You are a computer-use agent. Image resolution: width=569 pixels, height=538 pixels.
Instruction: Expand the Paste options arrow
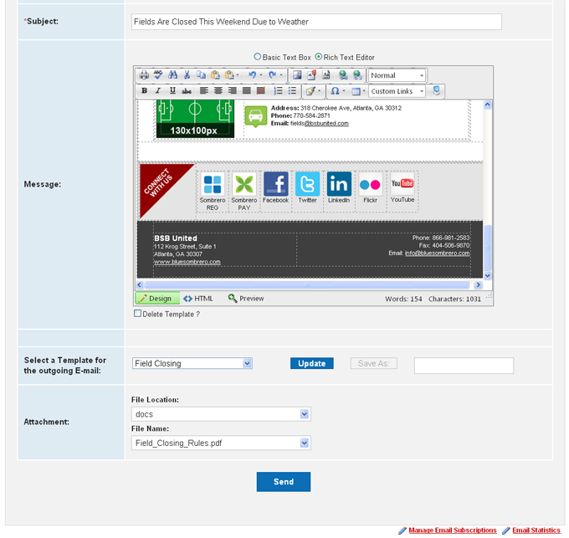(238, 75)
